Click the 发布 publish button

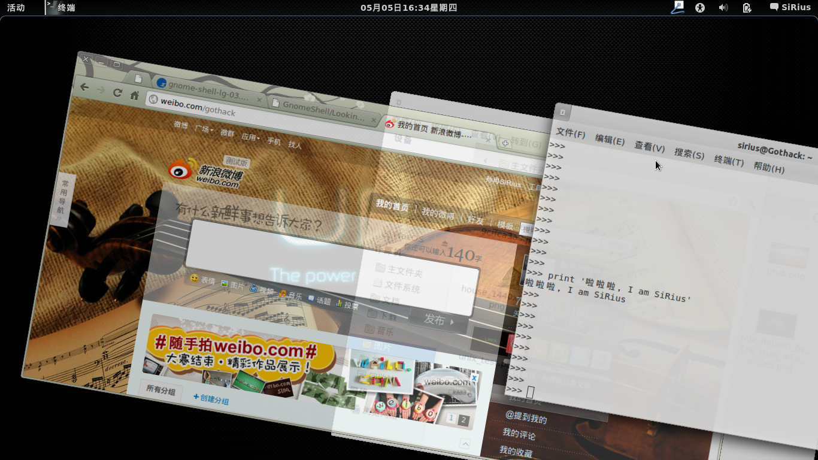pyautogui.click(x=440, y=320)
